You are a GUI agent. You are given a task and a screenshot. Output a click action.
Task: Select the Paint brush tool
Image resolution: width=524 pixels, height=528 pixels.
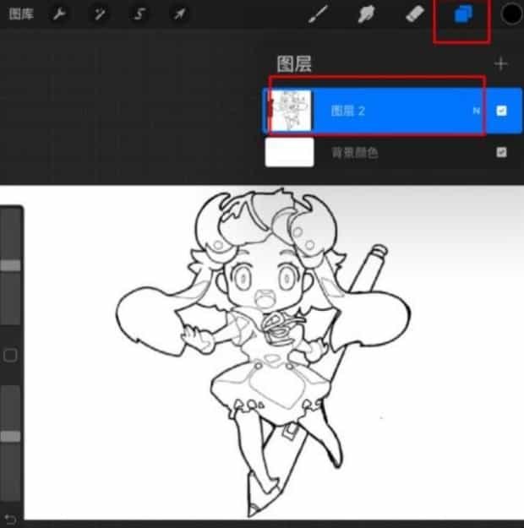click(318, 14)
